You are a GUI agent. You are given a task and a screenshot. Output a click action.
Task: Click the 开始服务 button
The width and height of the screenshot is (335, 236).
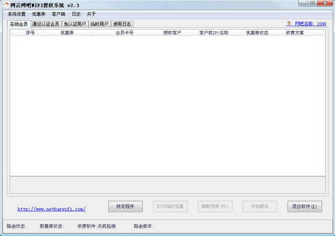coord(260,206)
